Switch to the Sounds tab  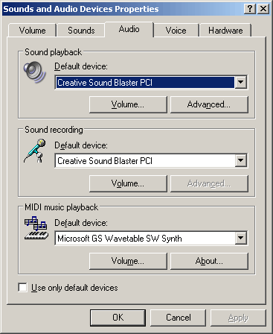[81, 31]
